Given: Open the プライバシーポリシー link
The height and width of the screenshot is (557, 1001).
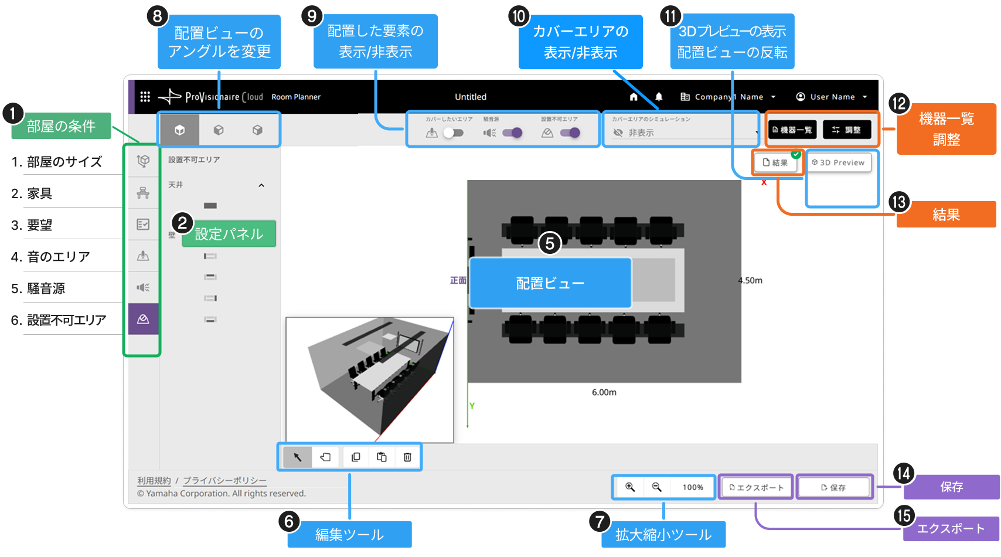Looking at the screenshot, I should click(x=225, y=481).
